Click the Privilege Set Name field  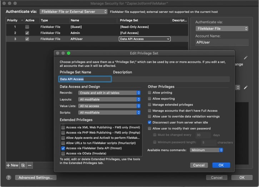(85, 79)
